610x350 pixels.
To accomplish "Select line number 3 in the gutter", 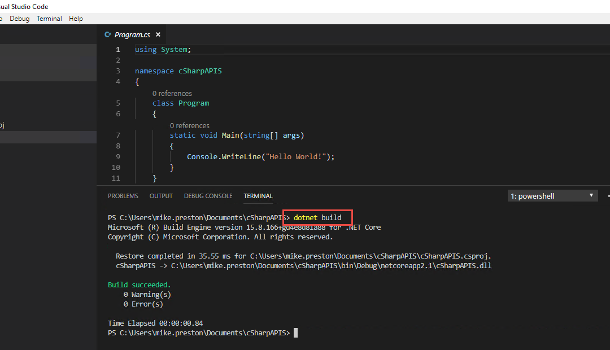I will (x=118, y=71).
